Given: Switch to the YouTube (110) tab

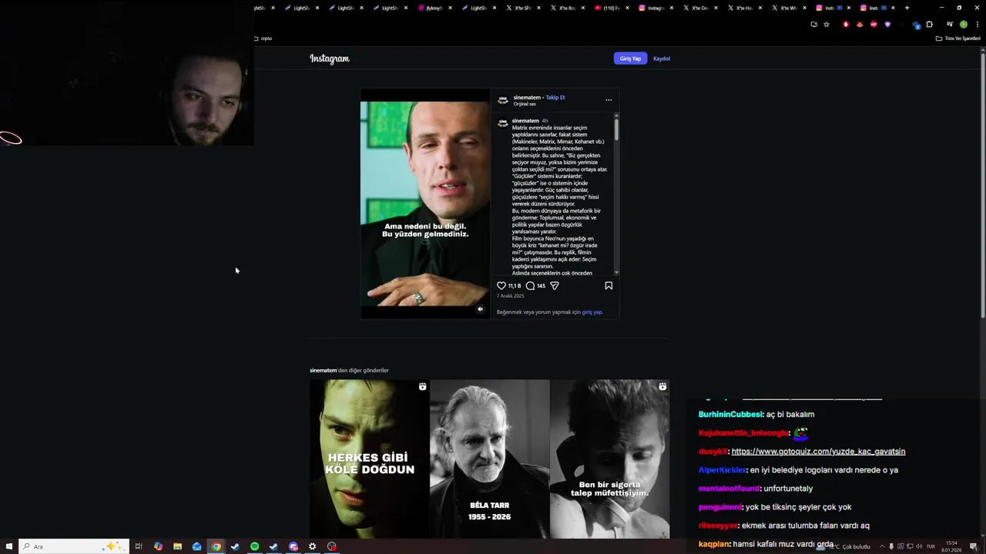Looking at the screenshot, I should (608, 8).
